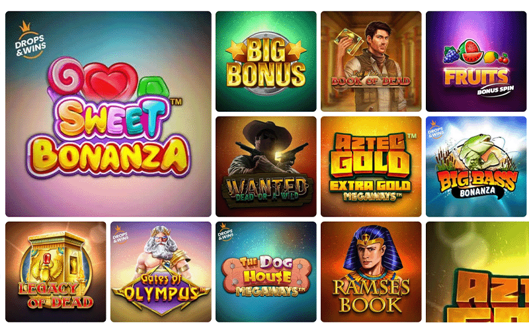Click the partially visible Aztec tile at bottom right
The height and width of the screenshot is (331, 529).
(x=477, y=272)
